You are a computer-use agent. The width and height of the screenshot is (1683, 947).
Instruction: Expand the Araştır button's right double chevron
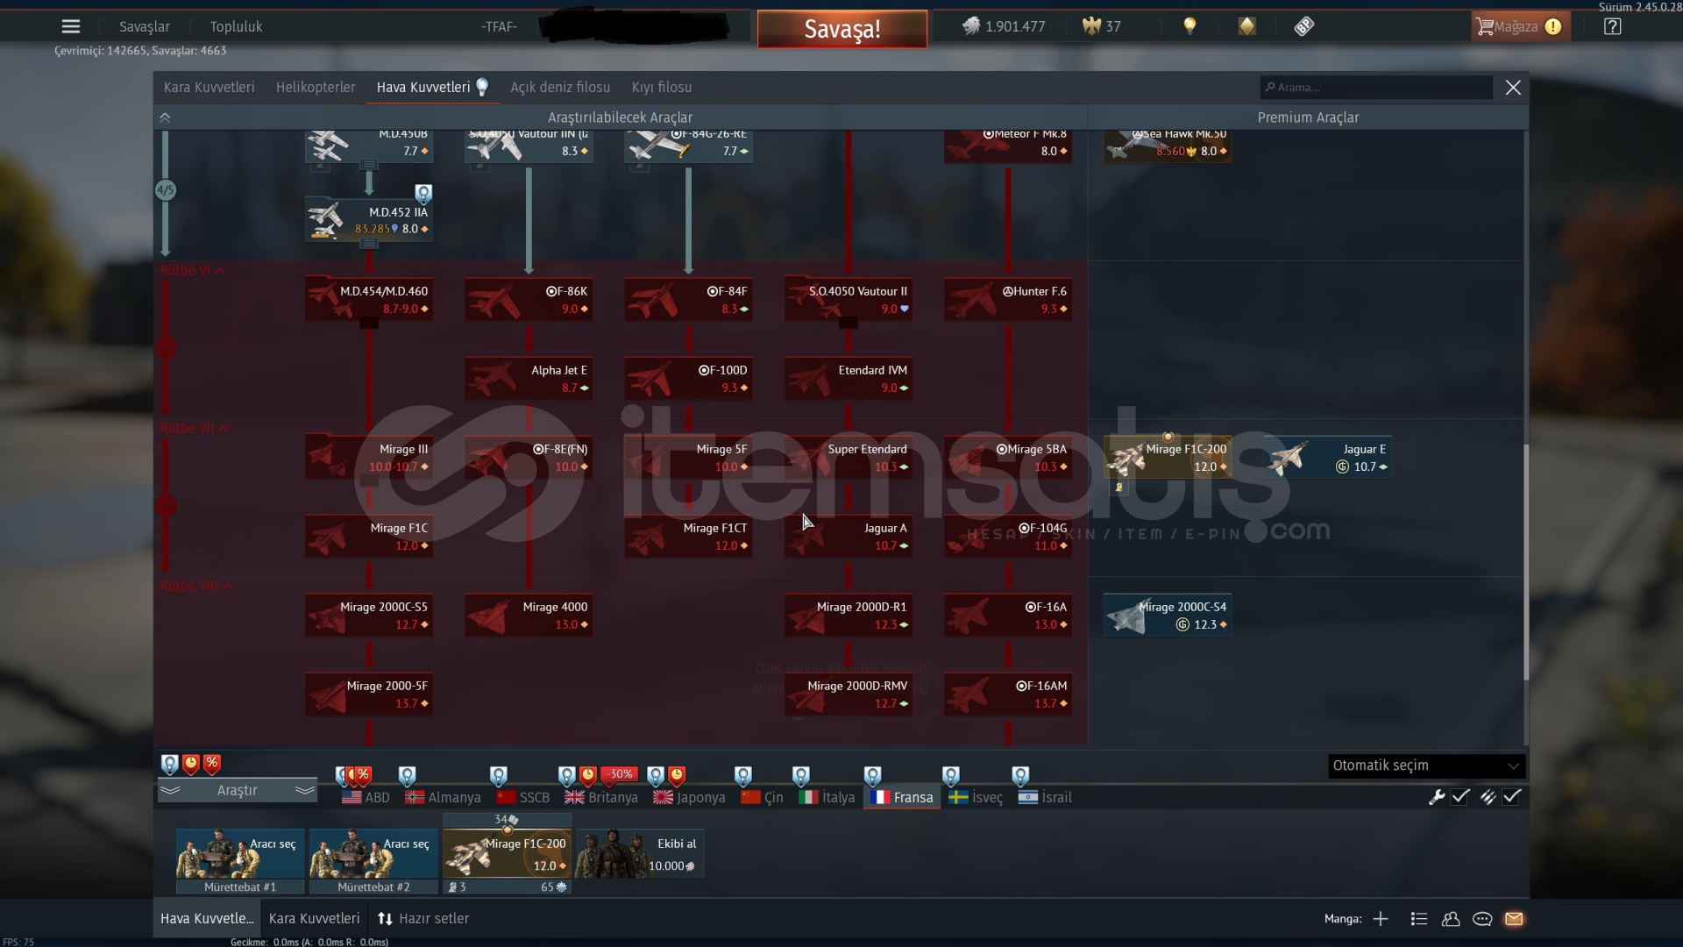pos(304,790)
